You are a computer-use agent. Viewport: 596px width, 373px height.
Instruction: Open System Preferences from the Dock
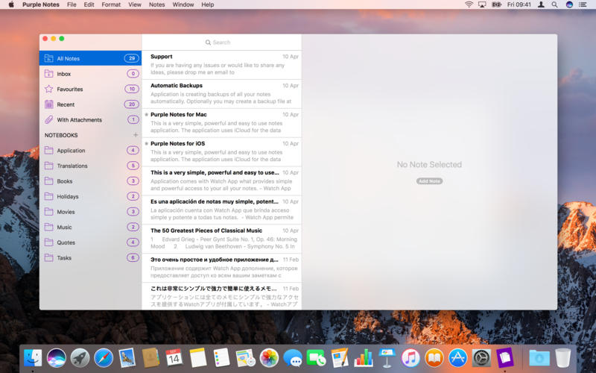tap(481, 358)
